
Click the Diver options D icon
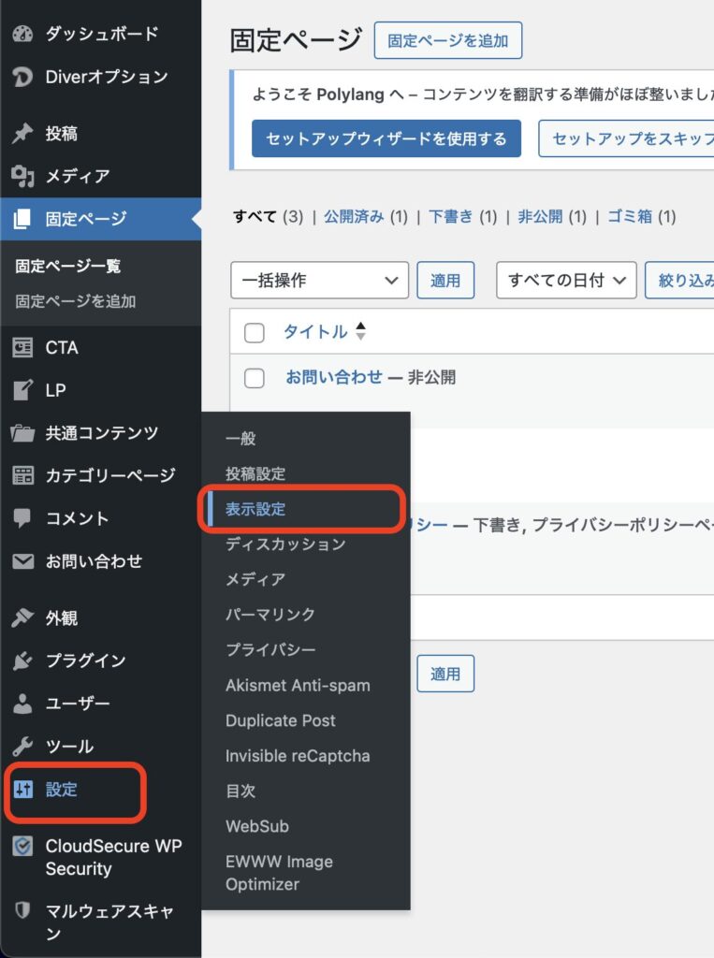(x=22, y=77)
